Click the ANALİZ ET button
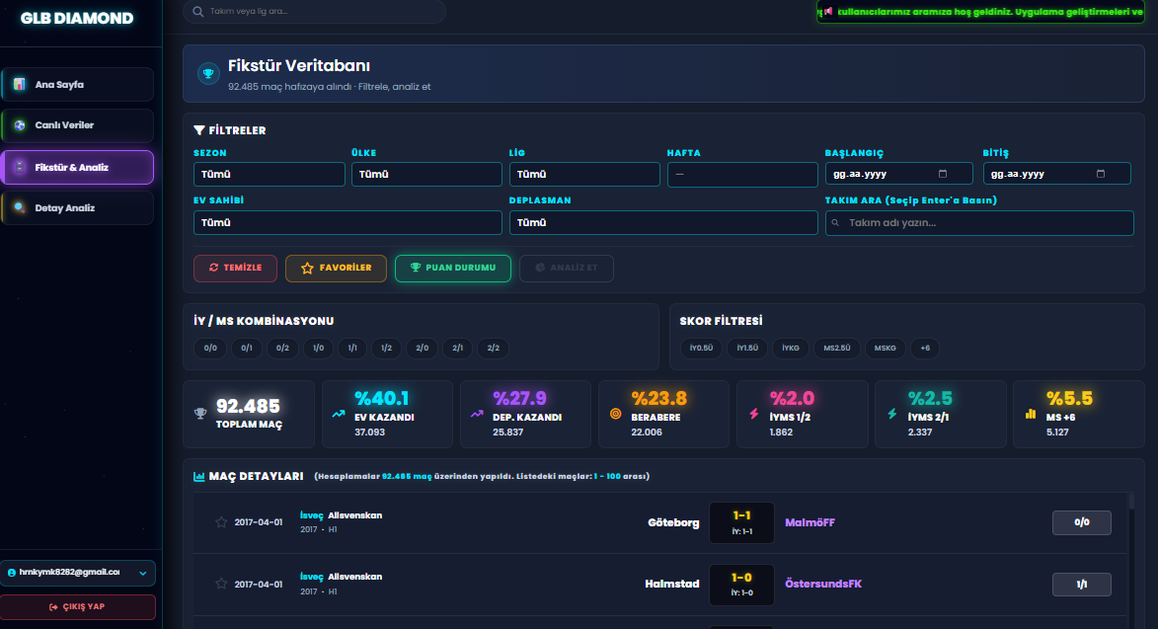Viewport: 1158px width, 629px height. point(567,268)
